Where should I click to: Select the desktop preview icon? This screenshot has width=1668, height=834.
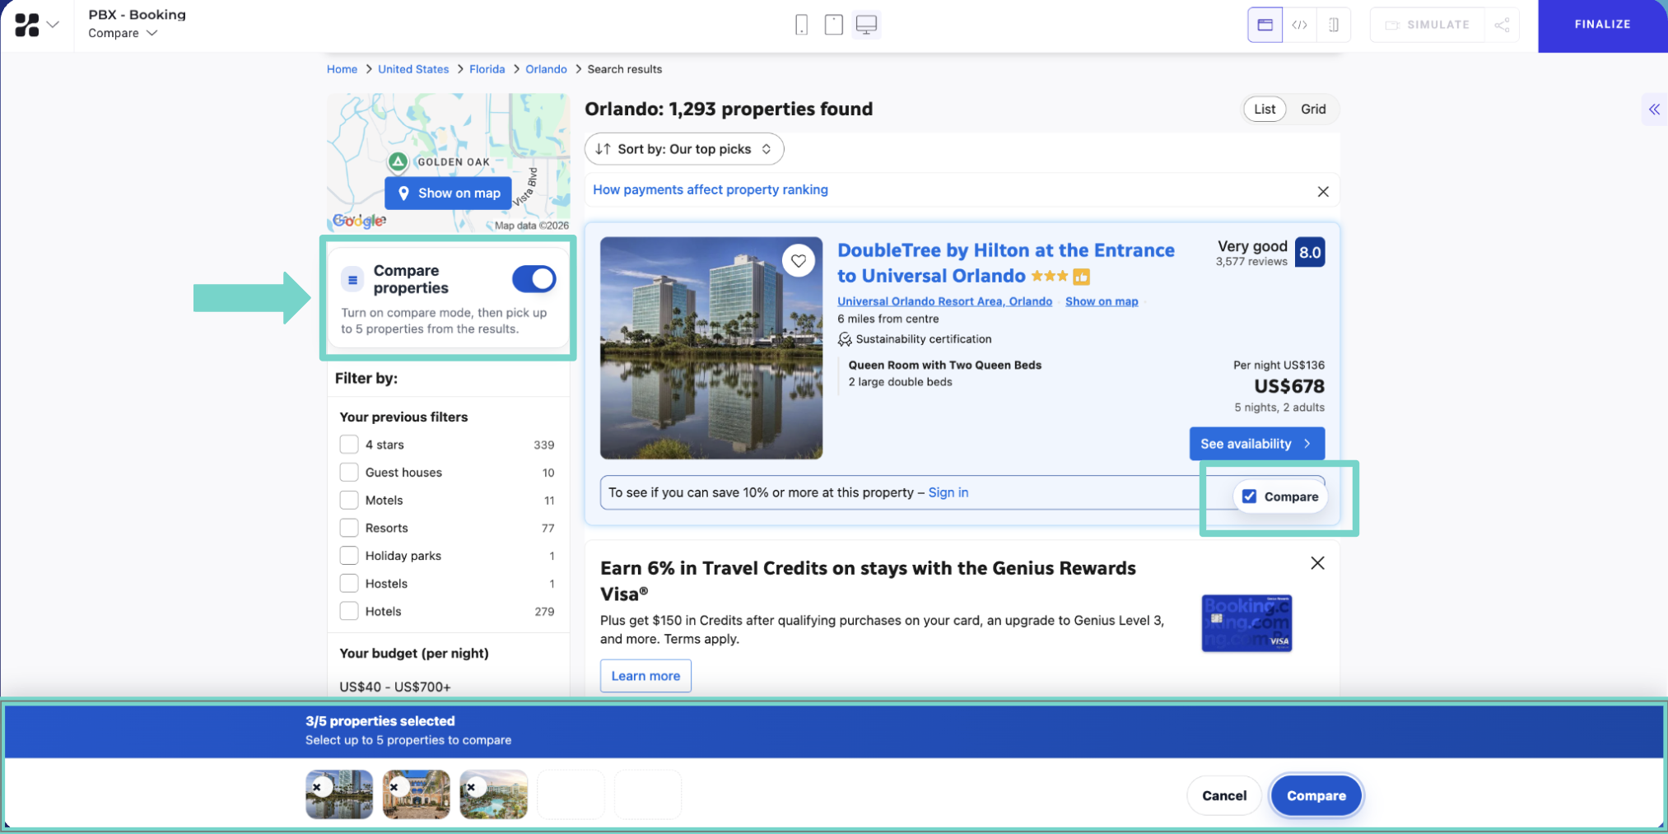coord(865,25)
